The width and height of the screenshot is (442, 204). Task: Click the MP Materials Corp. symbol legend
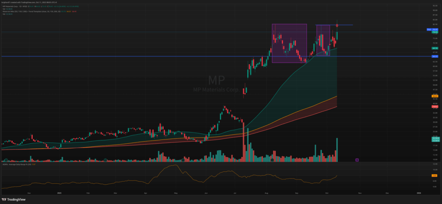pos(13,7)
